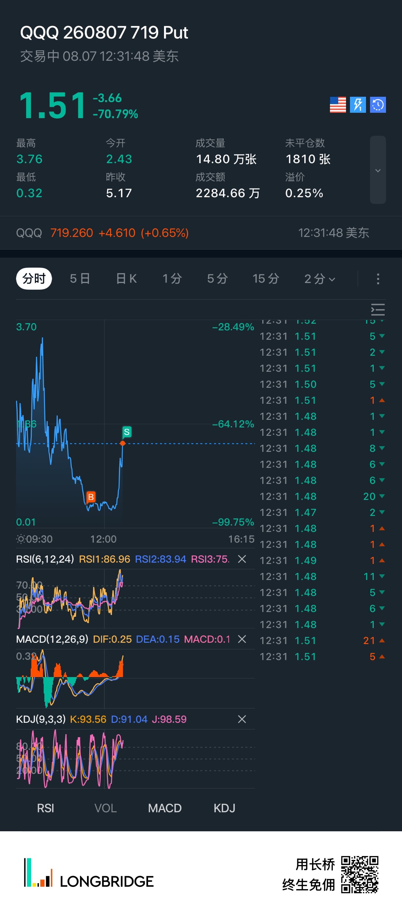The image size is (402, 918).
Task: Tap the 用长桥 终生免佣 promo text
Action: [x=308, y=875]
